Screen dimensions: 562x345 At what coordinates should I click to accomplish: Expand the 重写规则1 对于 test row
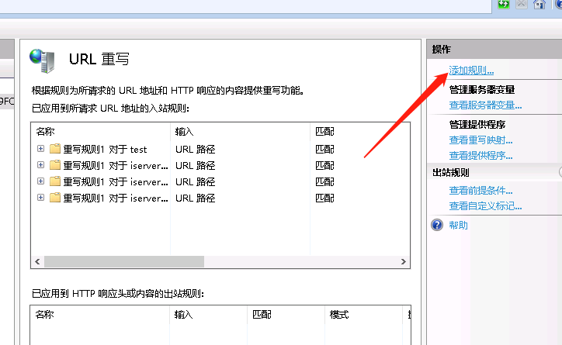[x=41, y=149]
